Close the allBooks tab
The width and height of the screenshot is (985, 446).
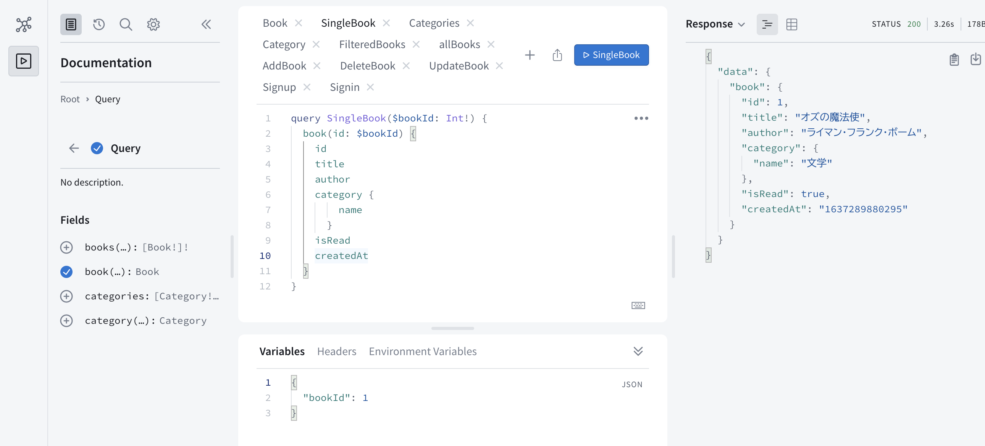pos(491,44)
